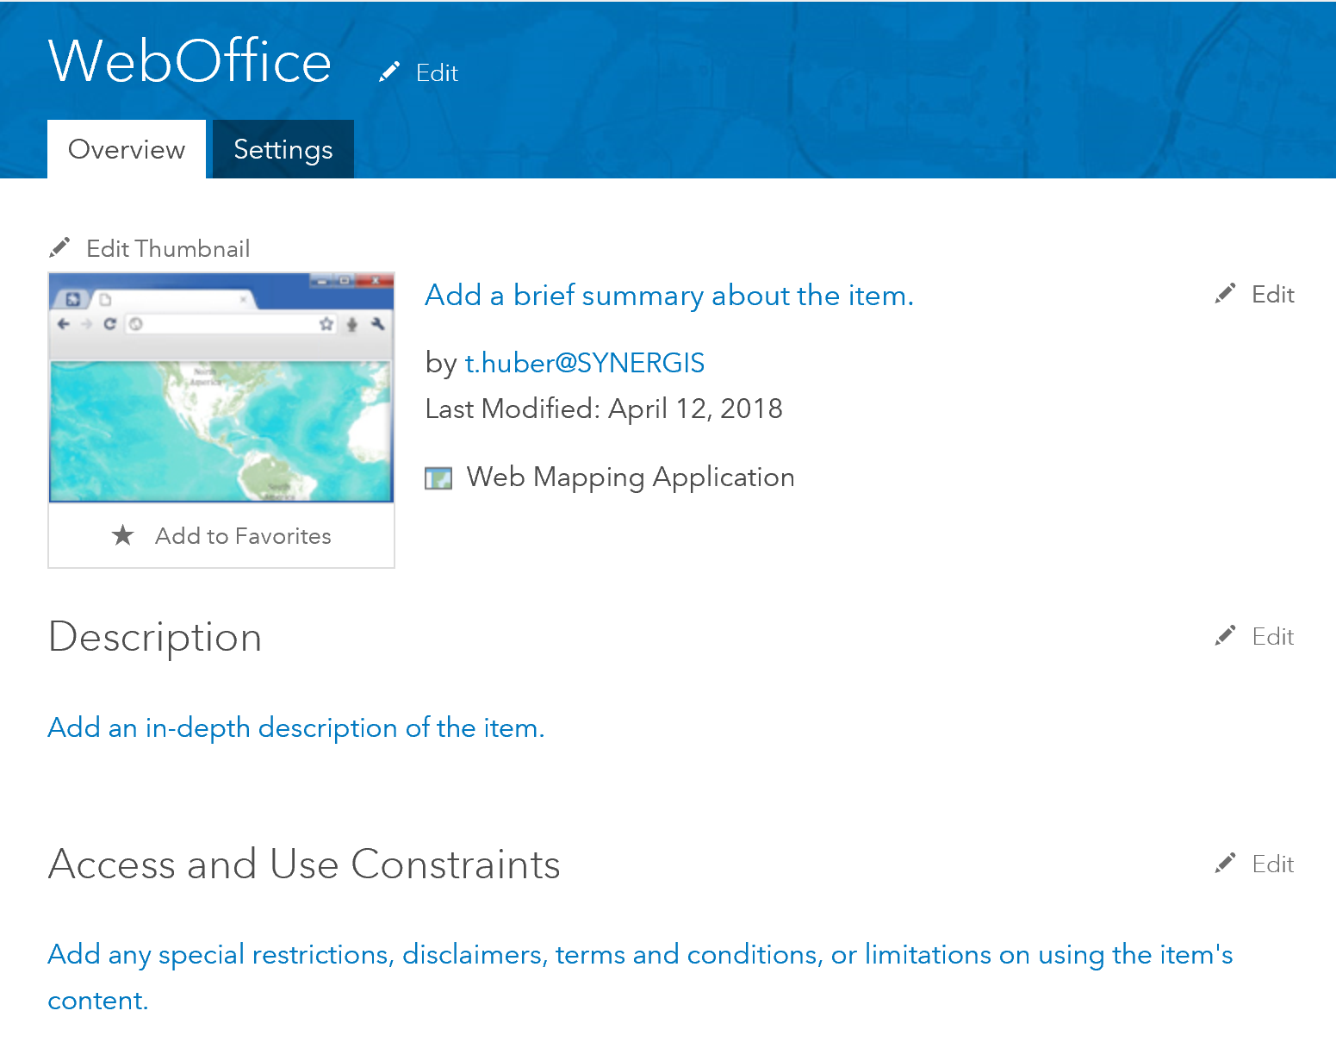The image size is (1336, 1042).
Task: Click Edit text next to WebOffice title
Action: [437, 73]
